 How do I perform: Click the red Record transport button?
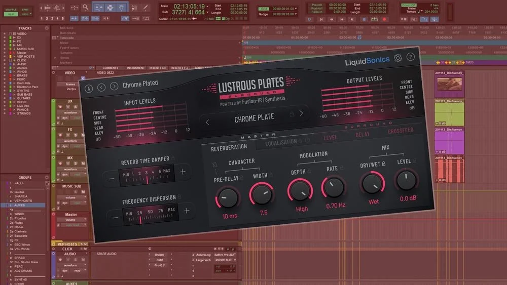click(x=384, y=19)
